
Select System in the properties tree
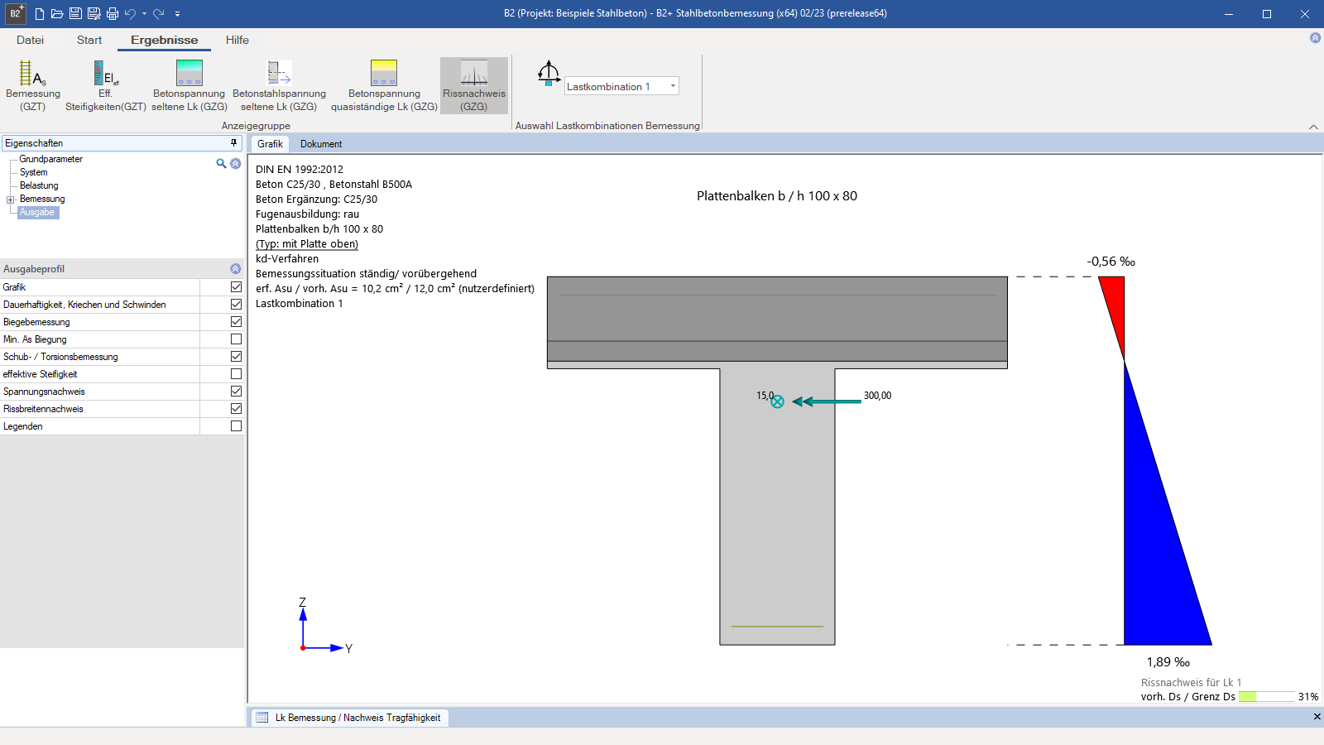[x=34, y=172]
